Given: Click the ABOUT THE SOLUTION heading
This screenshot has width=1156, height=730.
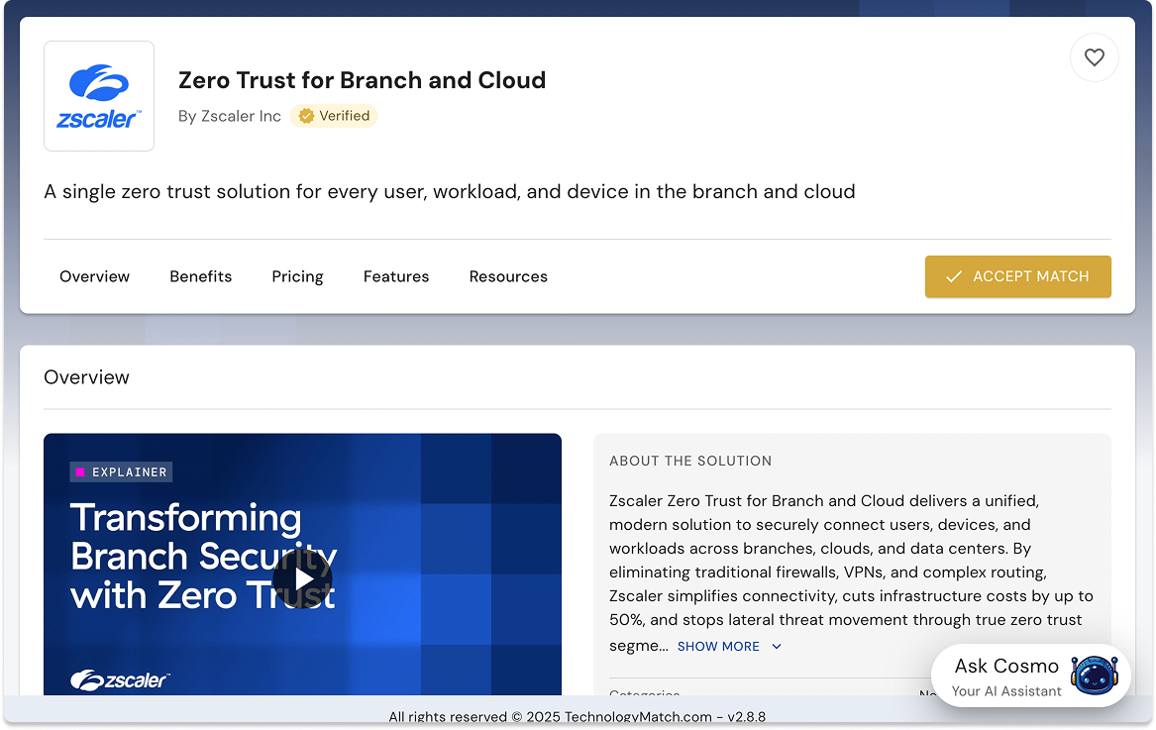Looking at the screenshot, I should (690, 461).
